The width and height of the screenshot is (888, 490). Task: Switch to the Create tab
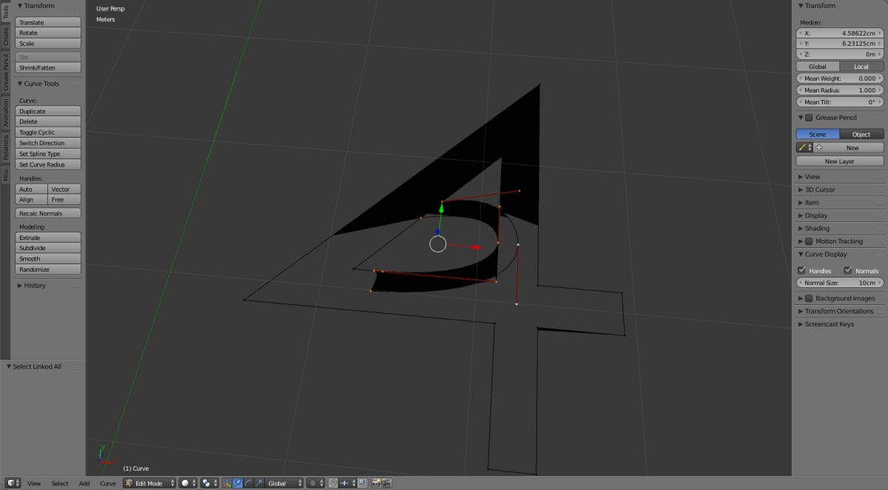[5, 37]
